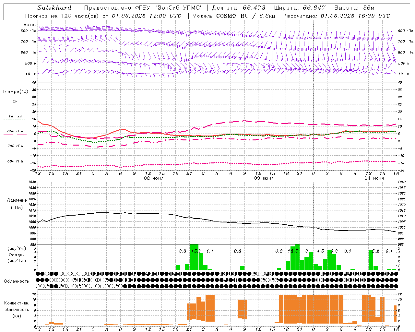This screenshot has height=332, width=415.
Task: Click the '9.2' precipitation amount
Action: pos(334,251)
